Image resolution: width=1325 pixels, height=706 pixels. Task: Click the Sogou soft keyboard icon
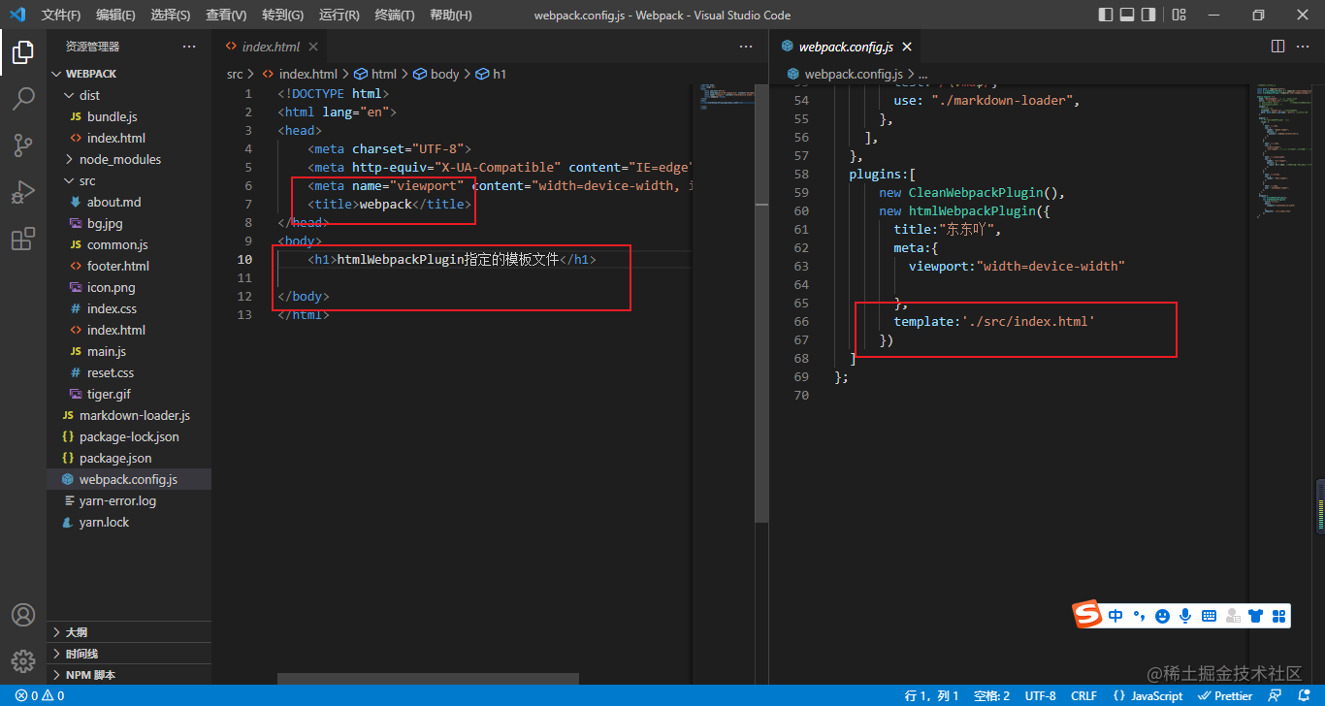tap(1209, 616)
